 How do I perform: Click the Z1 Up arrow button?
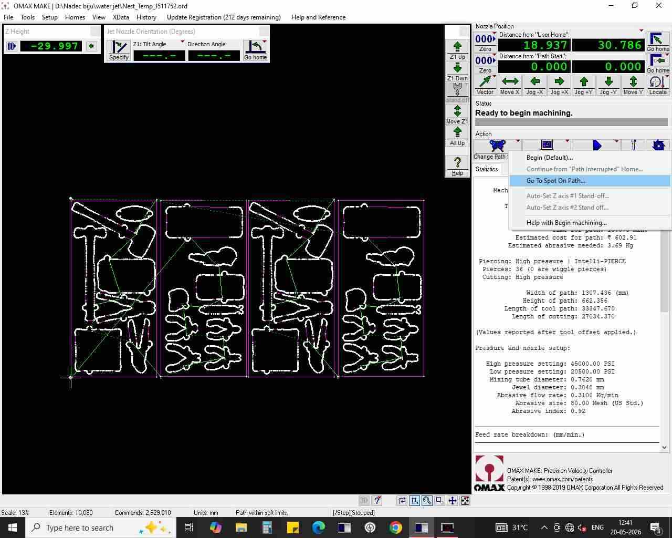(x=457, y=50)
